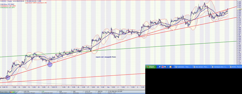Open folder quick launch icon

pos(165,67)
